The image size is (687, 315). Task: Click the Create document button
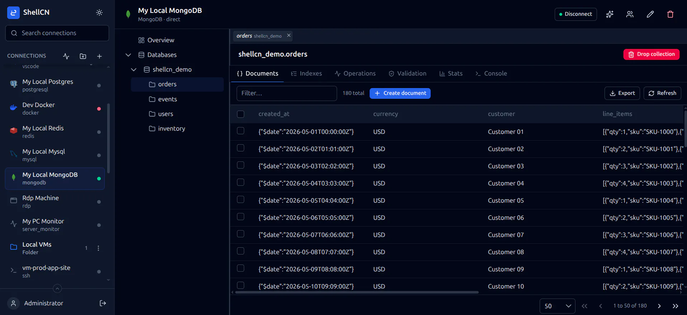pyautogui.click(x=400, y=93)
